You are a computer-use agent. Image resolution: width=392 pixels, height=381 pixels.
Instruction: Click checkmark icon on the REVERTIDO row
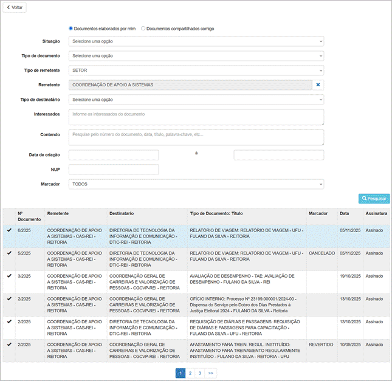click(9, 345)
